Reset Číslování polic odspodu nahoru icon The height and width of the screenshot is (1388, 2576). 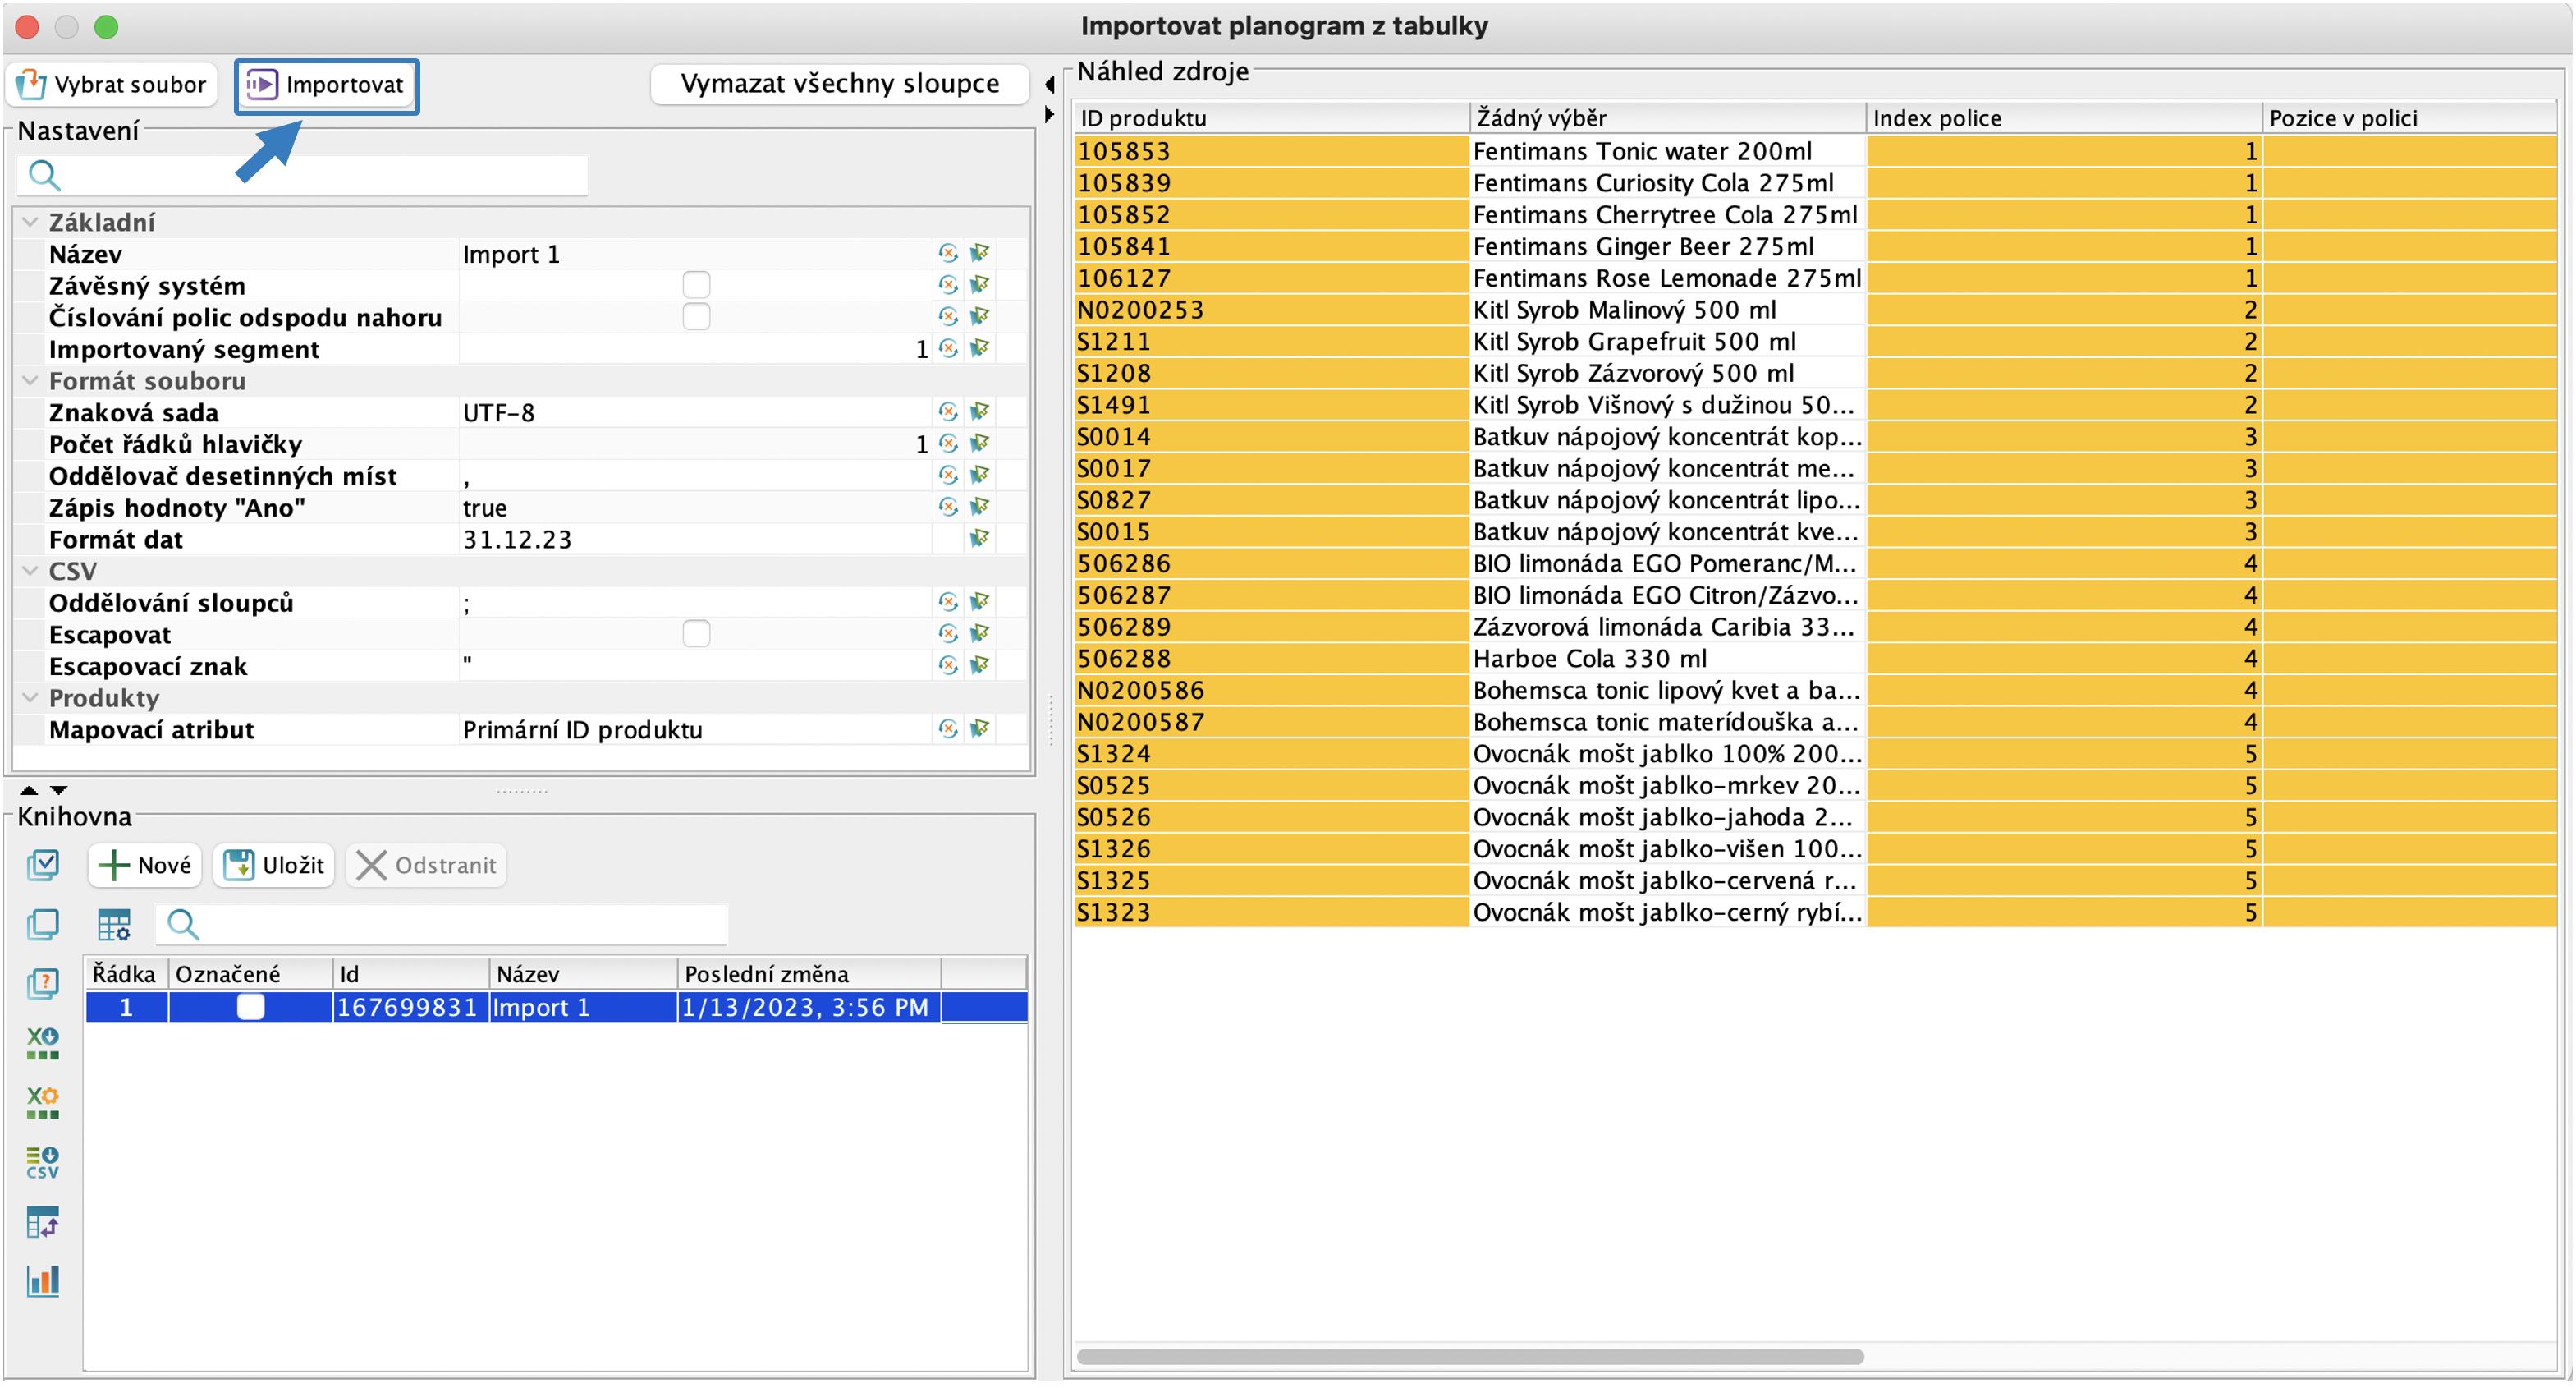(x=948, y=316)
